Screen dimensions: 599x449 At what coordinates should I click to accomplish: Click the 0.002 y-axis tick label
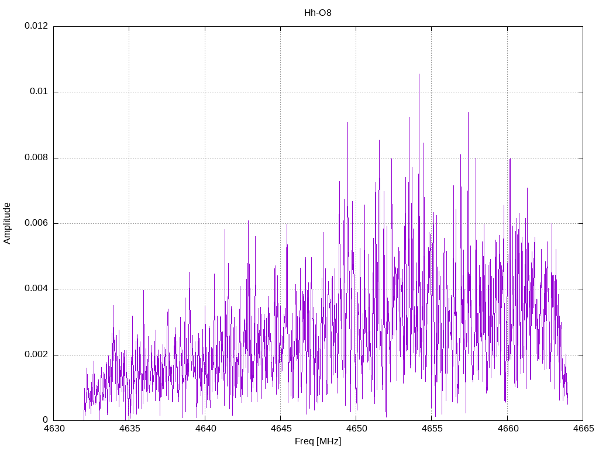pyautogui.click(x=37, y=355)
